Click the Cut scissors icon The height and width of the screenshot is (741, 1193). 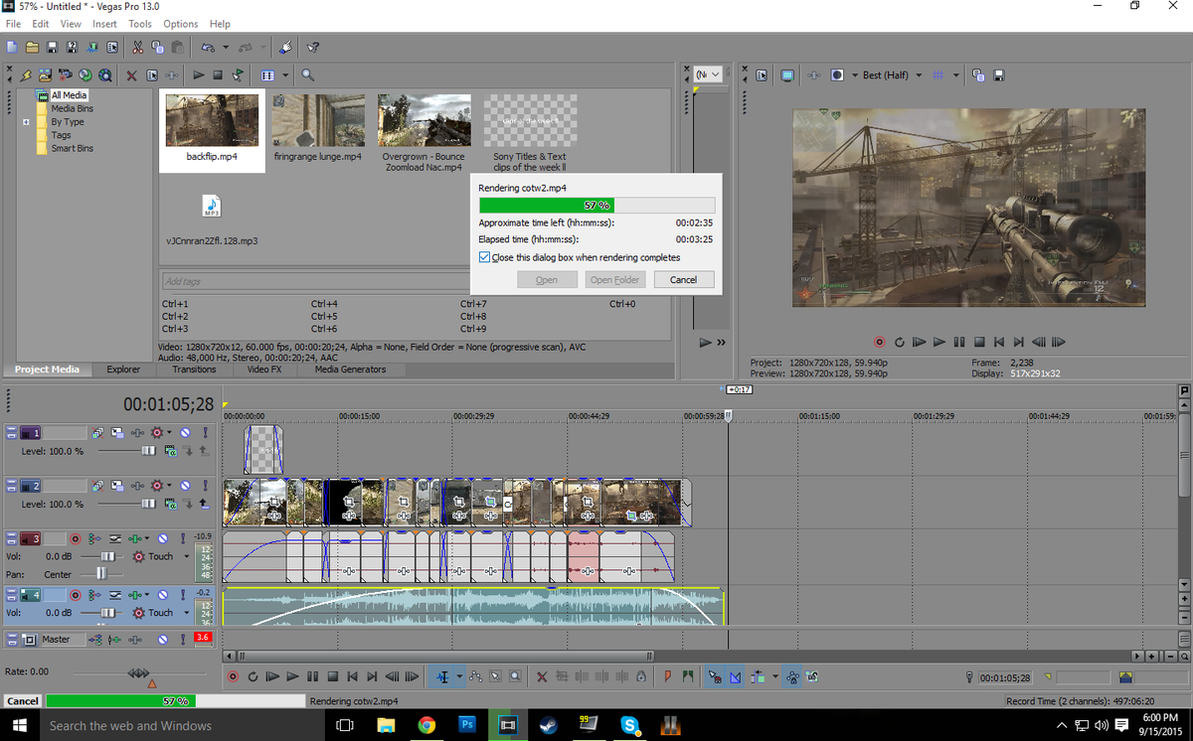pos(138,47)
